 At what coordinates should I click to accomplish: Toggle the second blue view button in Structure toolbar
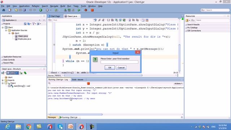tap(13, 73)
